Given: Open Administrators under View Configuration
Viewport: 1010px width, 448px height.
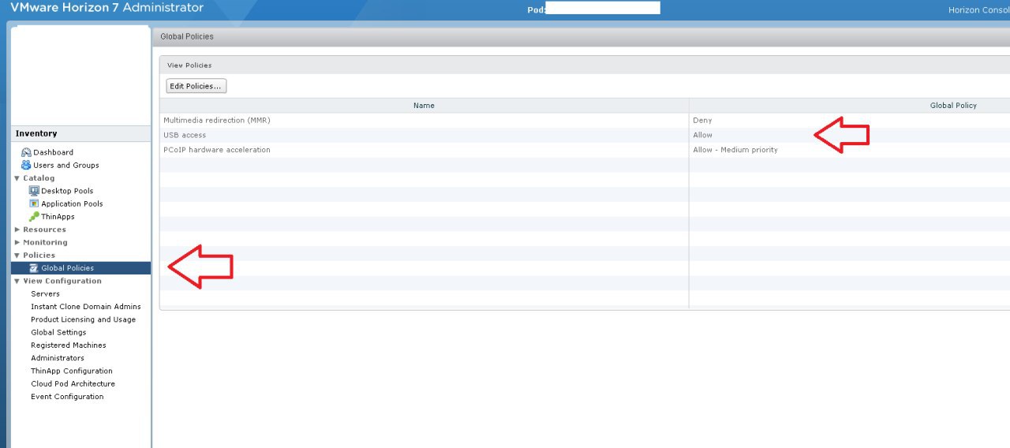Looking at the screenshot, I should click(58, 358).
